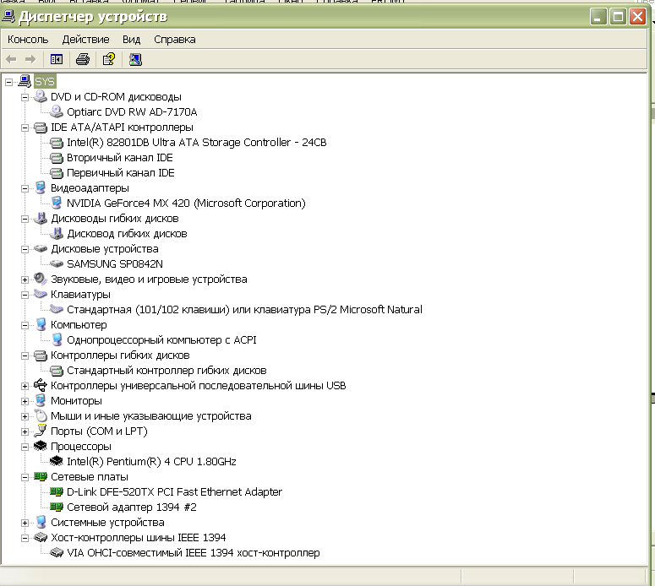The height and width of the screenshot is (586, 655).
Task: Click the Мониторы category icon
Action: coord(41,400)
